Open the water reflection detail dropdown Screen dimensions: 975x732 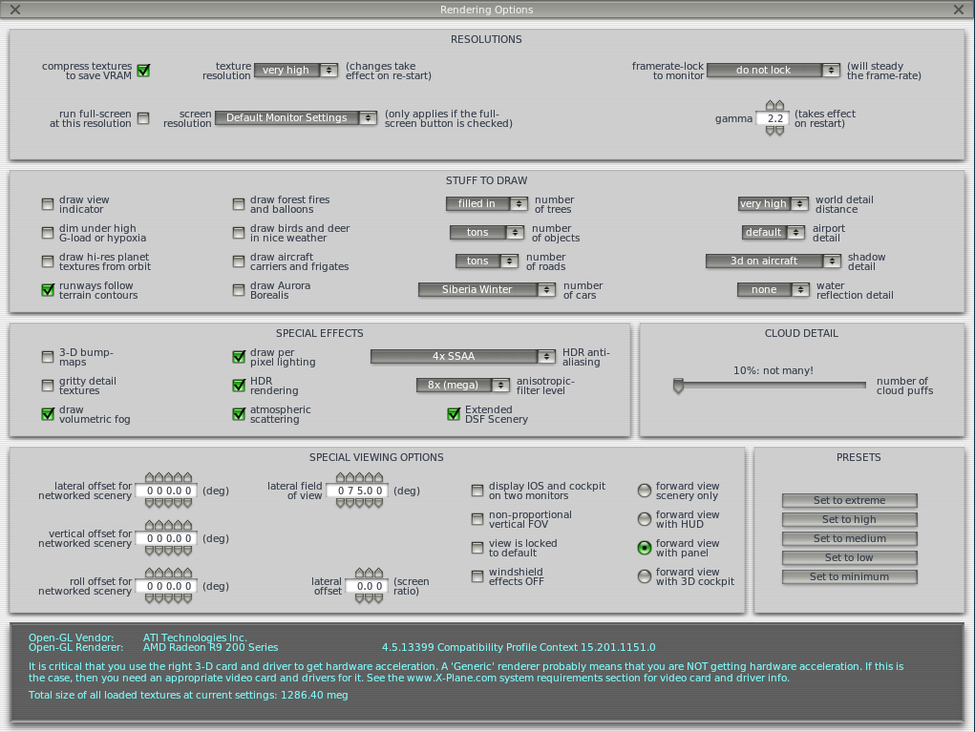click(x=774, y=289)
